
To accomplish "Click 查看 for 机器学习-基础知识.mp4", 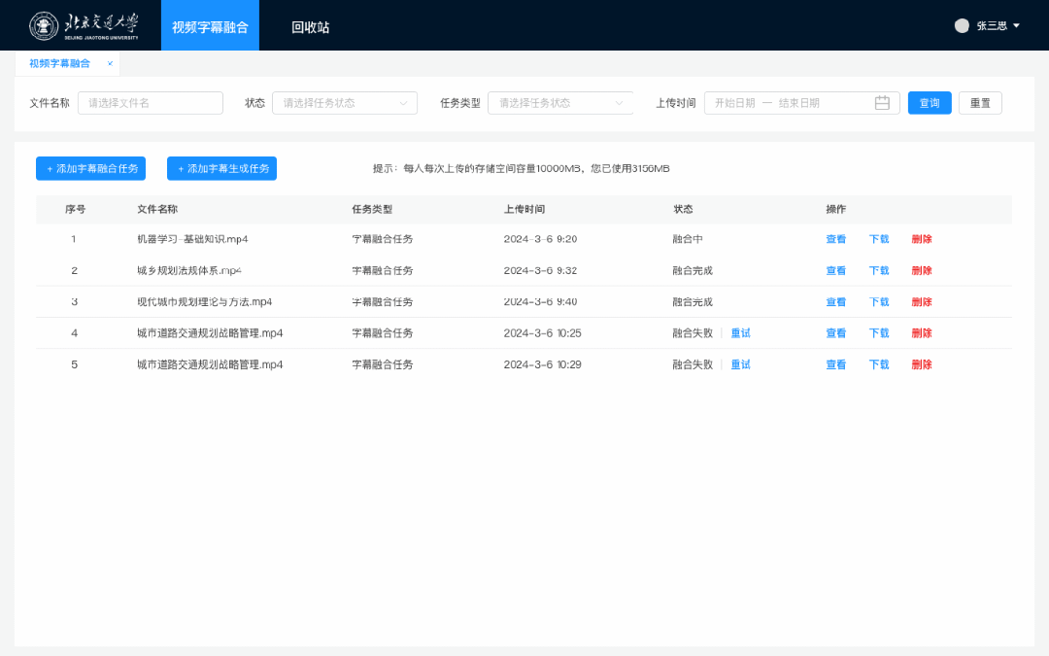I will coord(835,239).
